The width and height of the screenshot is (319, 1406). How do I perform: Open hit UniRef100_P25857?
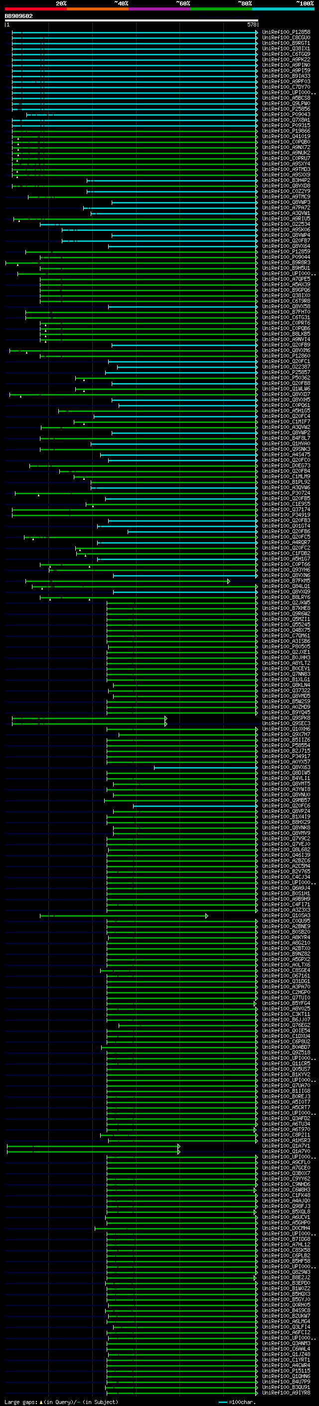coord(286,372)
